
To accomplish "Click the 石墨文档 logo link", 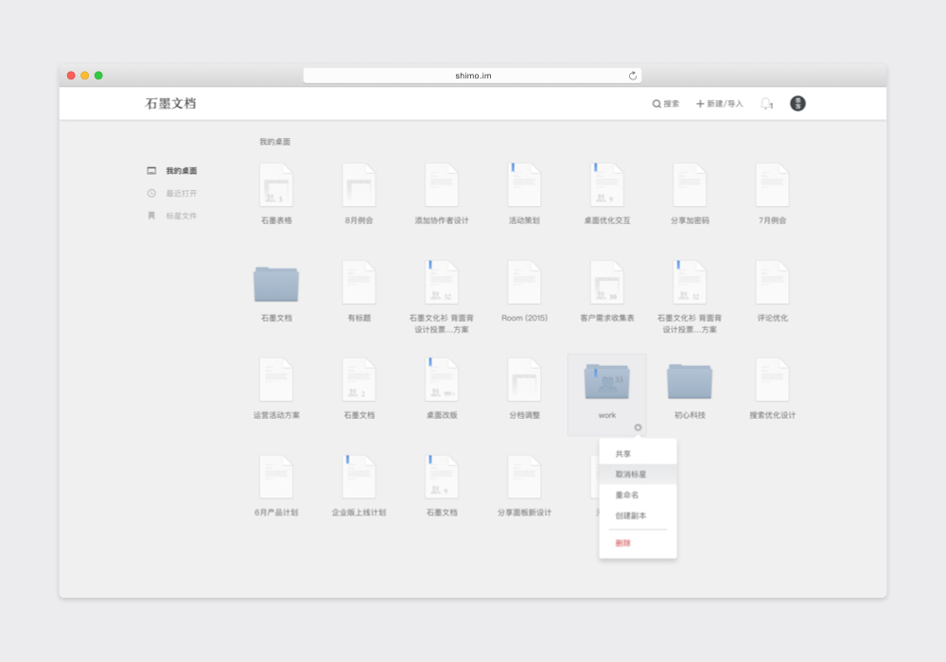I will (x=171, y=104).
